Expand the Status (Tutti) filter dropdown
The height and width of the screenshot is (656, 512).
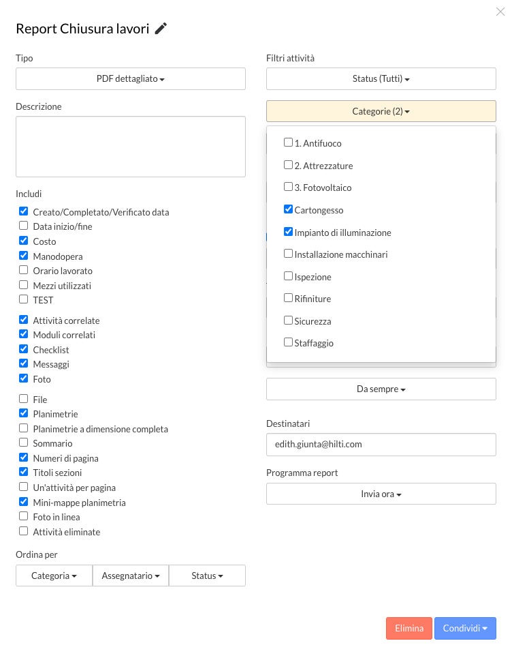(x=381, y=78)
